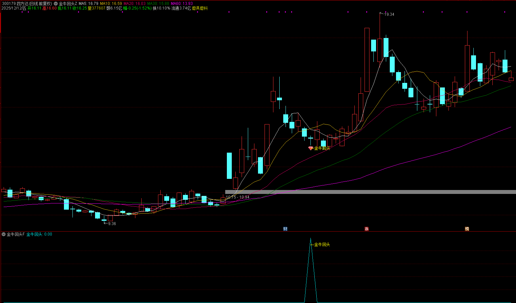
Task: Click the 量377607 volume value
Action: click(97, 8)
